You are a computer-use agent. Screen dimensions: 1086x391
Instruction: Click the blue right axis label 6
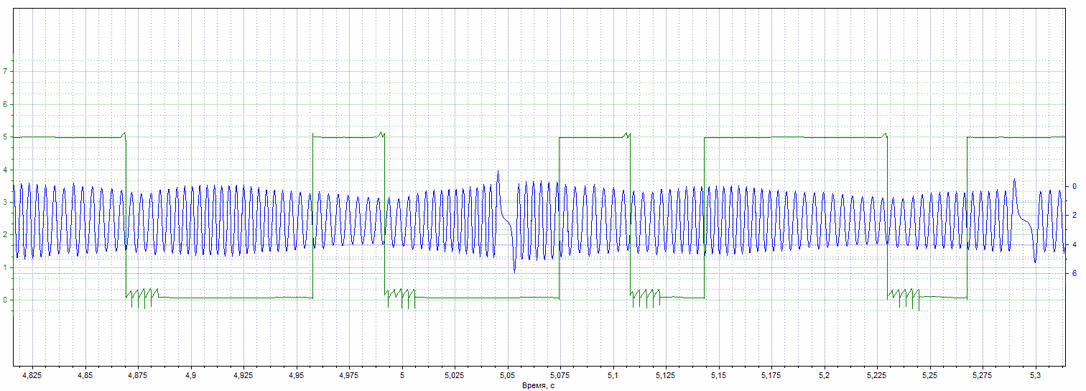1074,274
